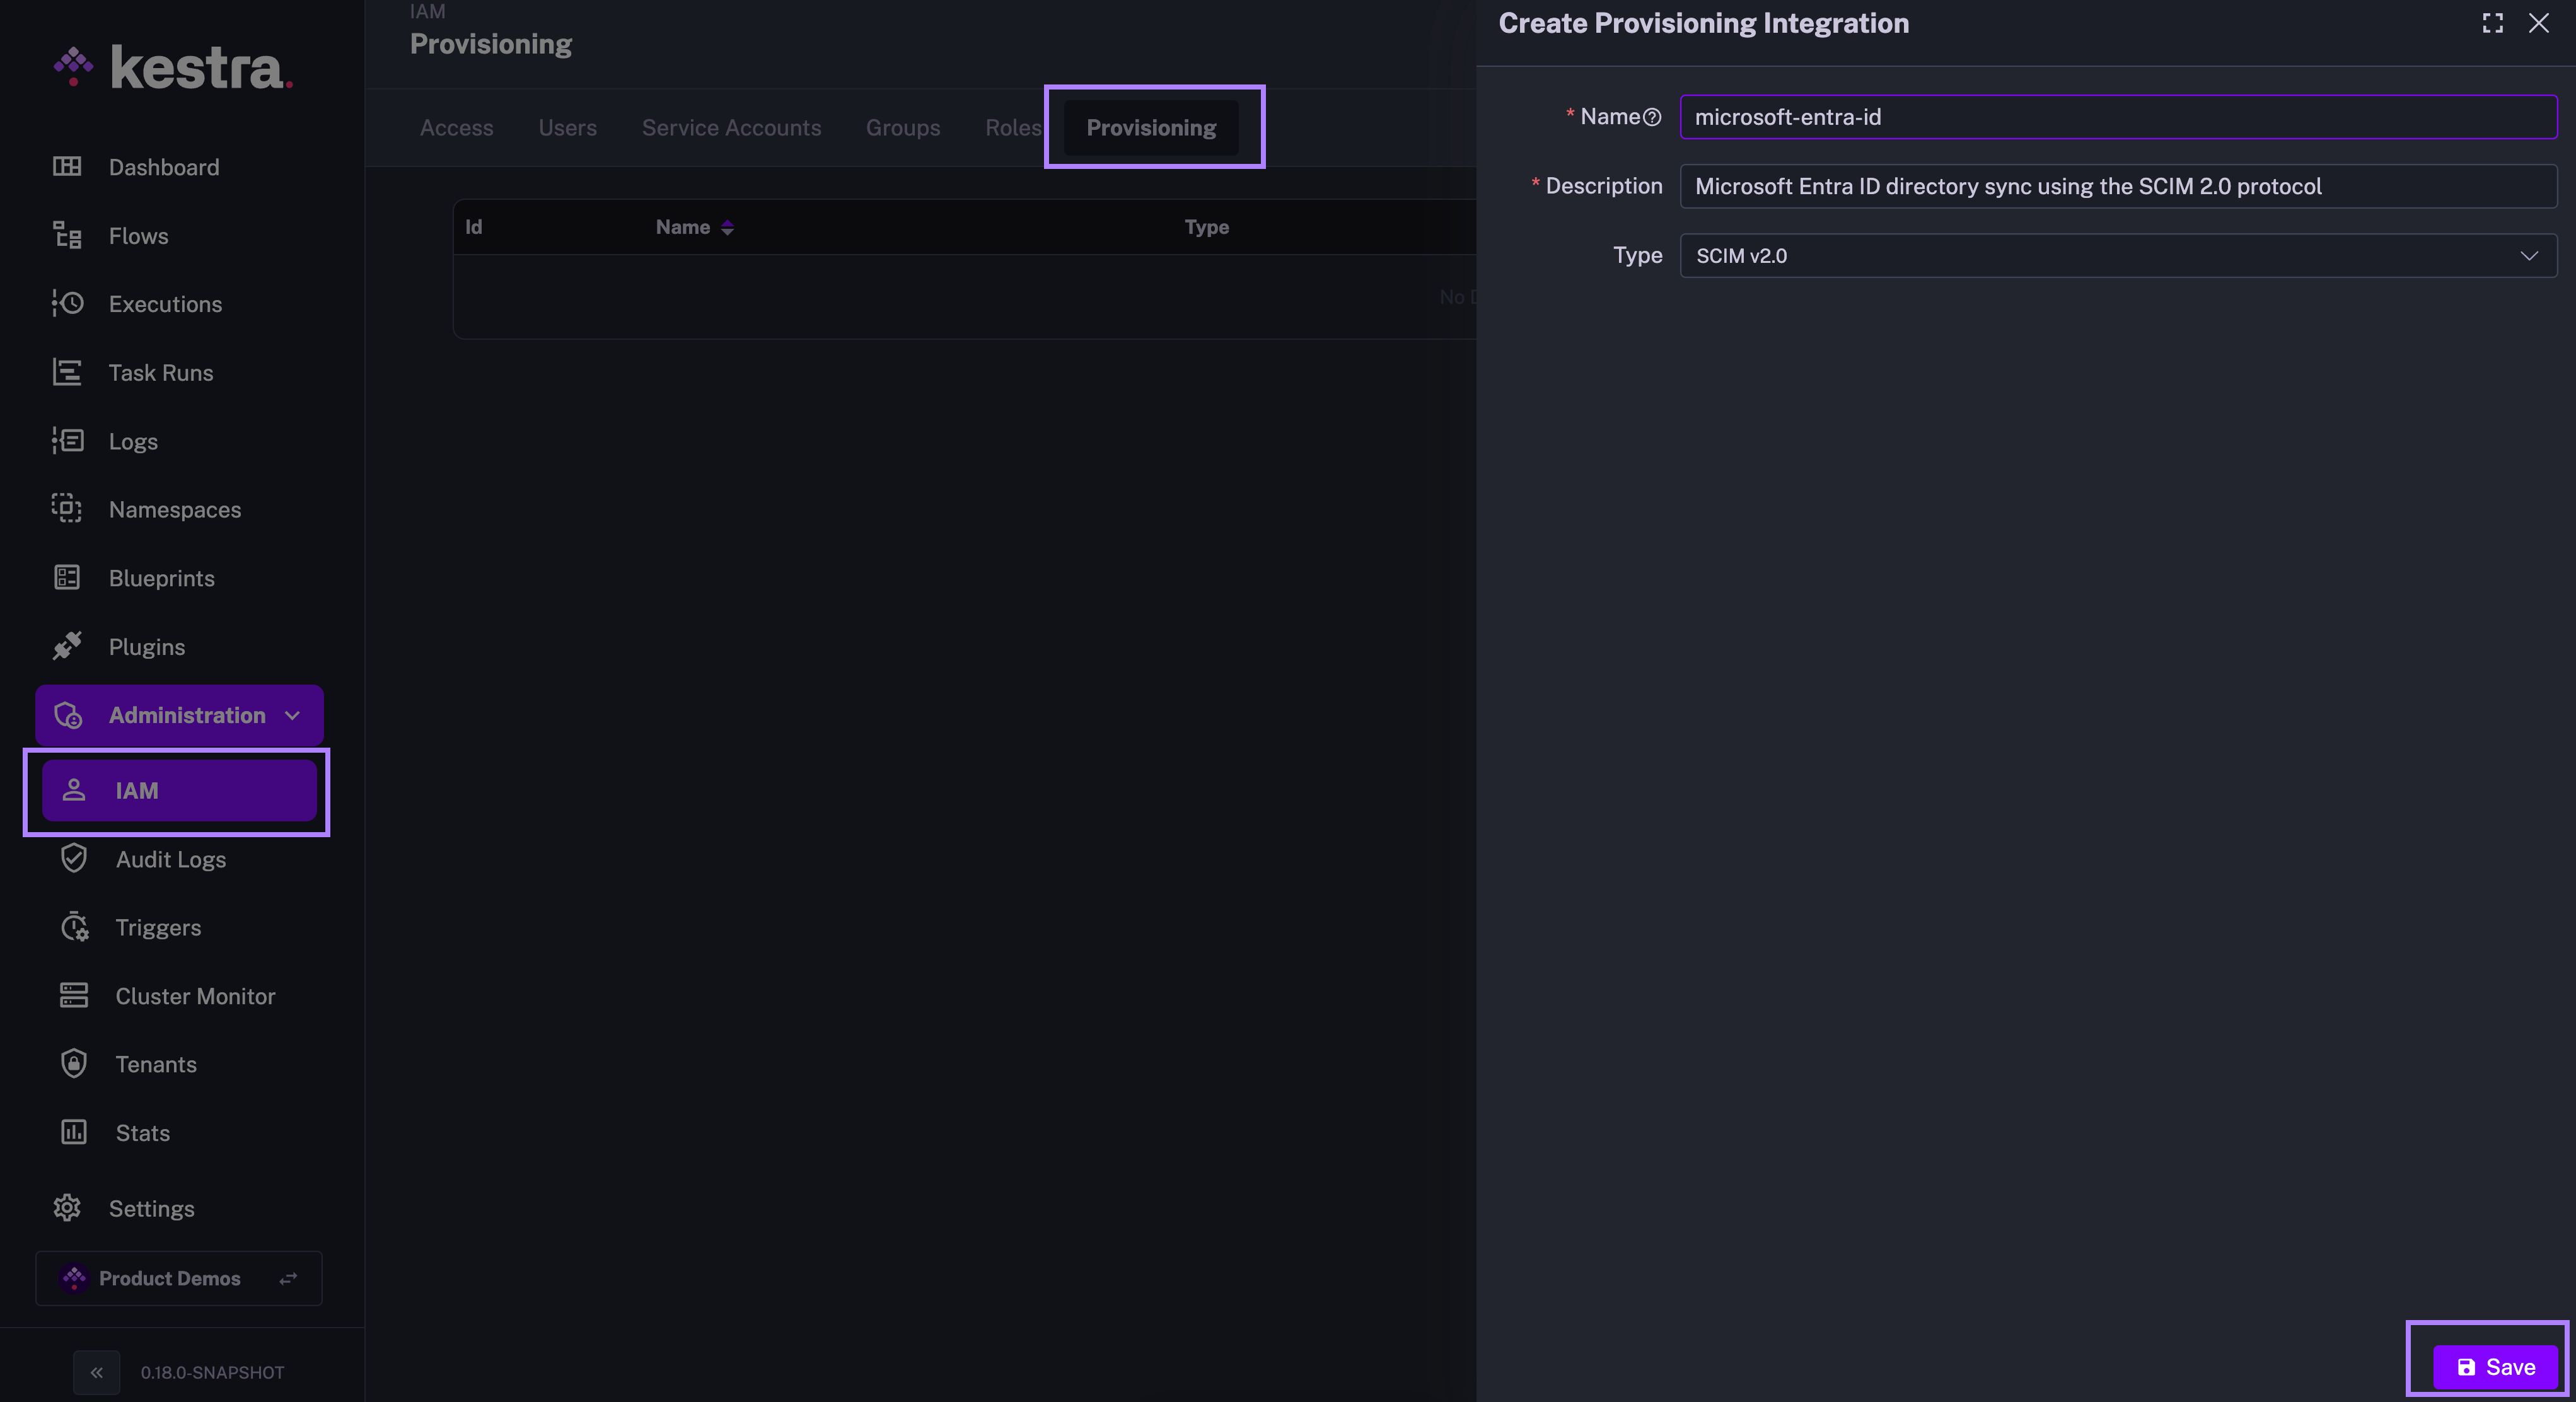Viewport: 2576px width, 1402px height.
Task: Open the Type SCIM v2.0 dropdown
Action: coord(2117,256)
